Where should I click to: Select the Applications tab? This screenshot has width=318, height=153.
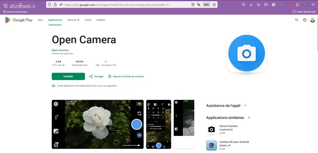click(x=55, y=20)
